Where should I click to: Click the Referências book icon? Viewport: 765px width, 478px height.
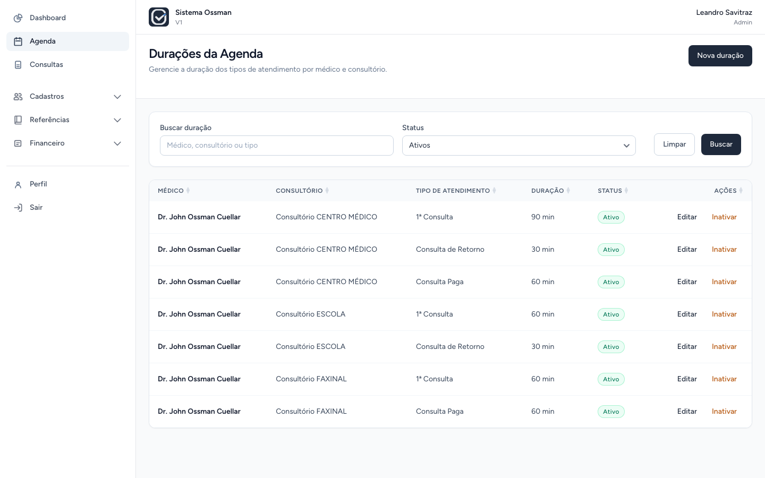[x=18, y=120]
